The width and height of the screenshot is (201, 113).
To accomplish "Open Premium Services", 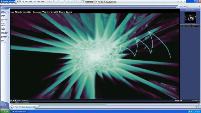I will [x=4, y=37].
